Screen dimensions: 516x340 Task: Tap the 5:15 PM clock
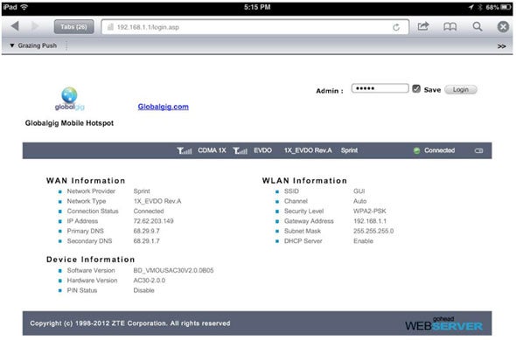coord(257,7)
